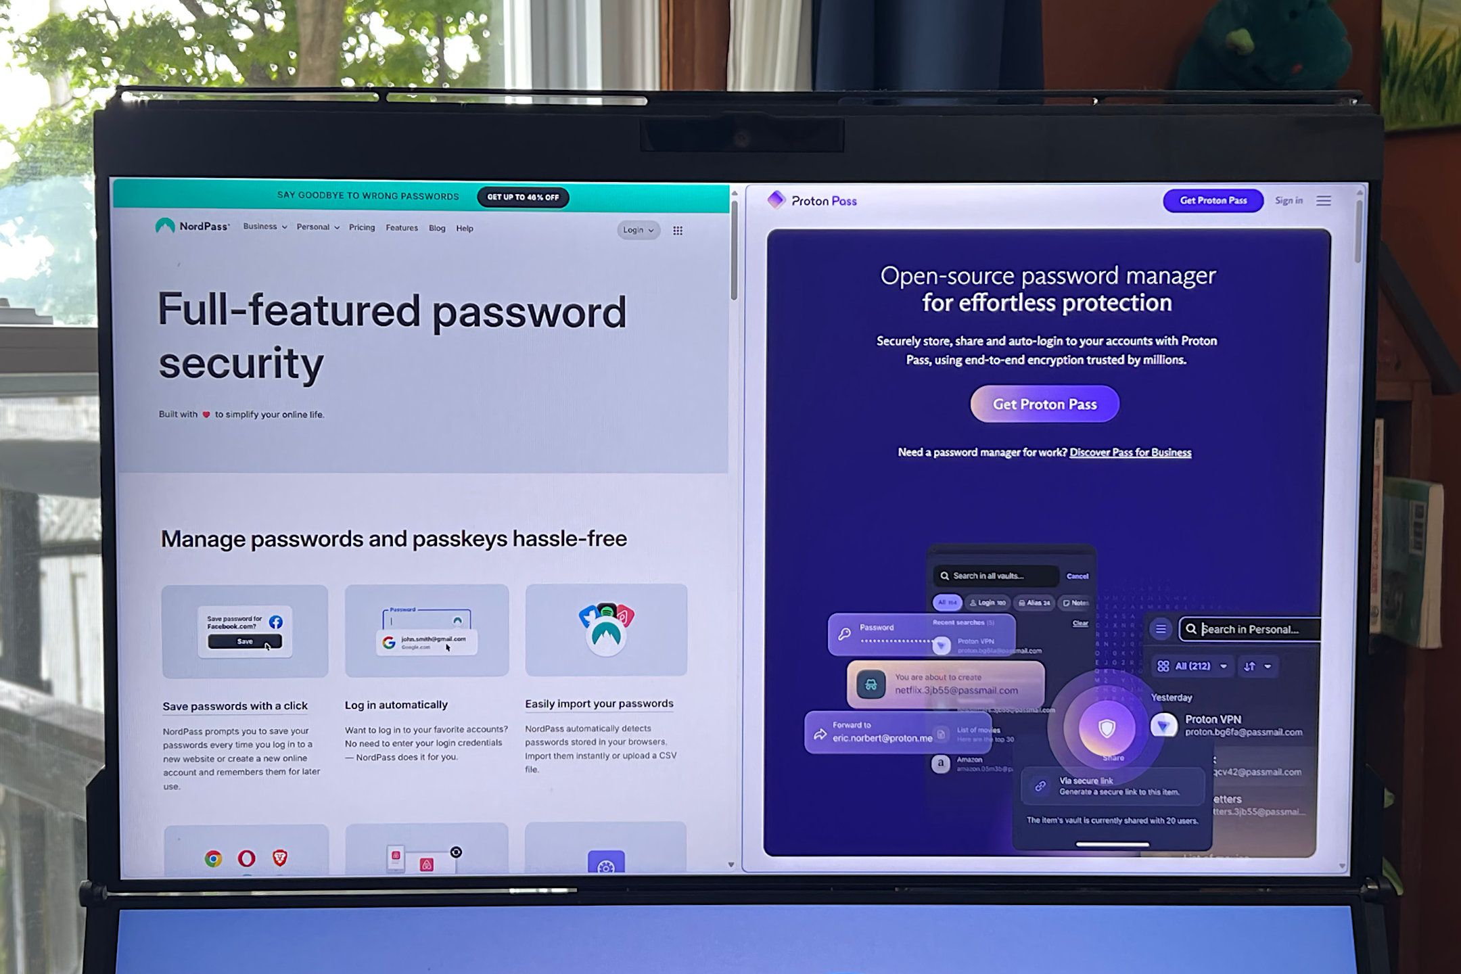
Task: Click the Proton Pass hamburger menu icon
Action: (x=1328, y=200)
